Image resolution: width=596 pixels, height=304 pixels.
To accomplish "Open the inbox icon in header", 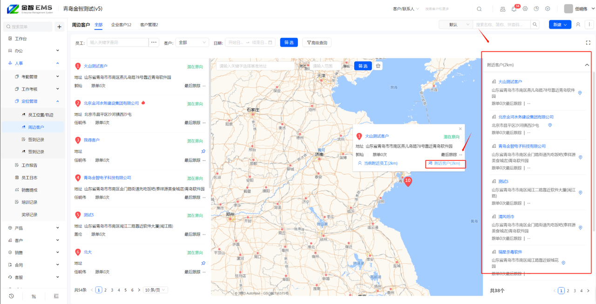I will coord(502,9).
